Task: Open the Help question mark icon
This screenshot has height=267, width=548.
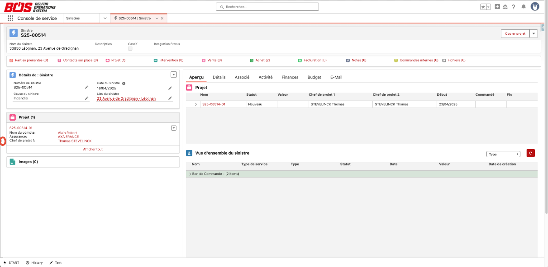Action: pos(514,7)
